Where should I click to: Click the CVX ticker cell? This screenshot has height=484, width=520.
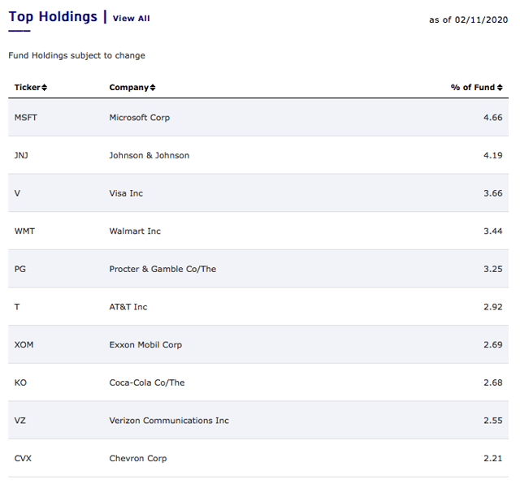tap(23, 459)
